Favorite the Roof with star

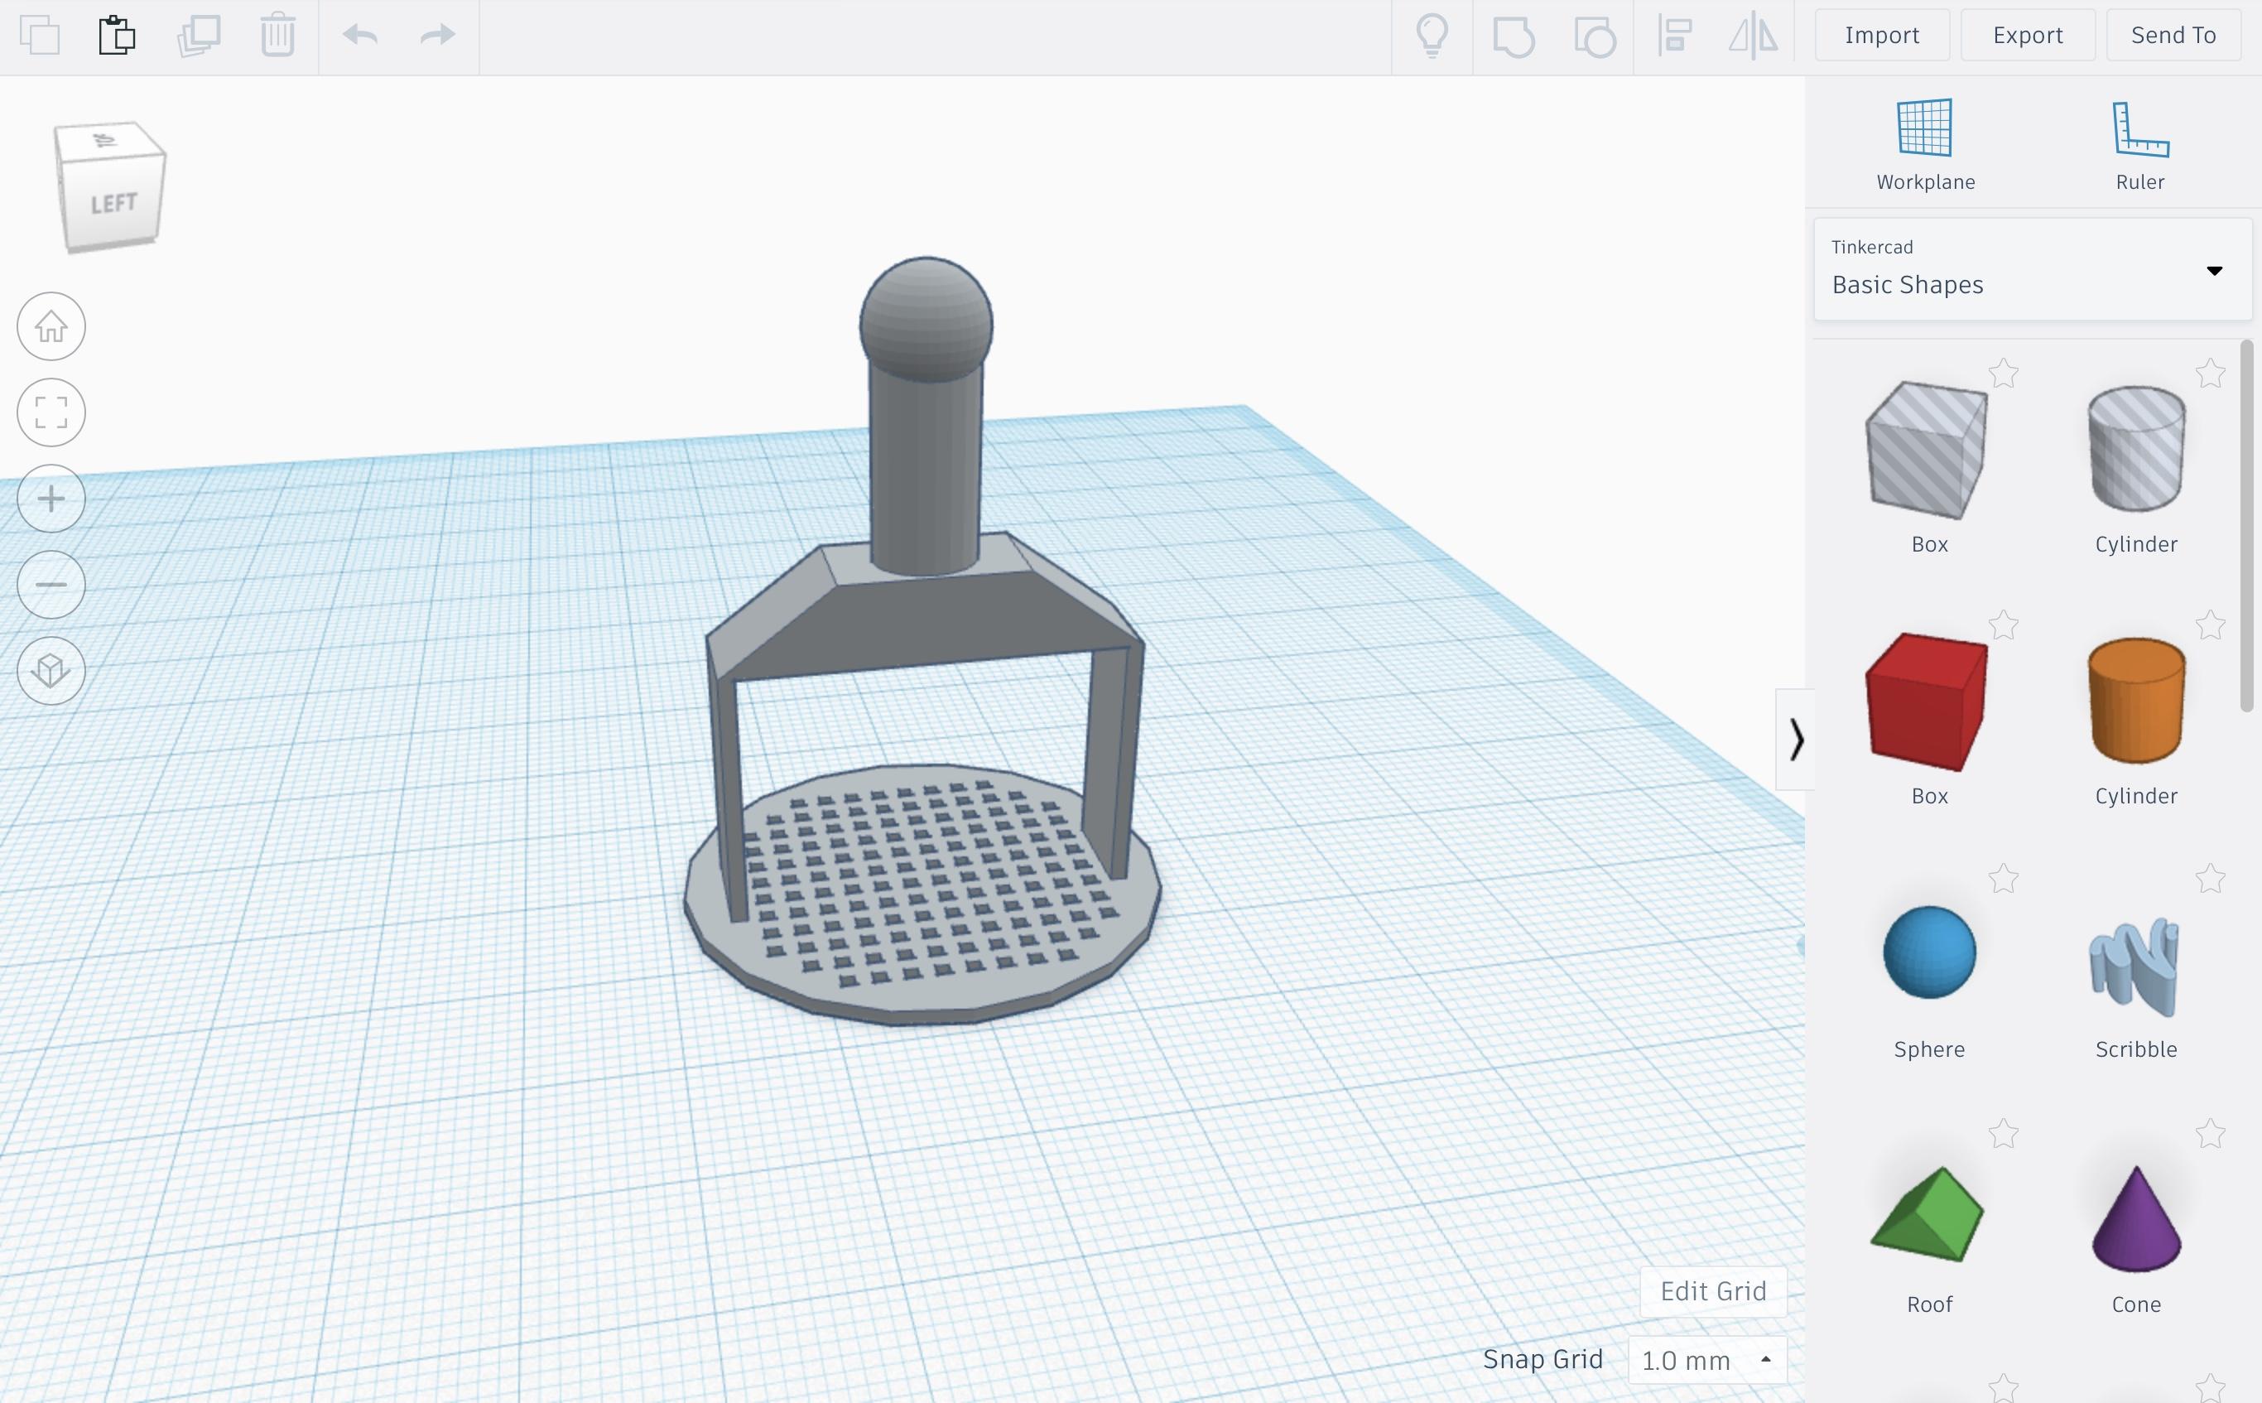coord(2003,1133)
